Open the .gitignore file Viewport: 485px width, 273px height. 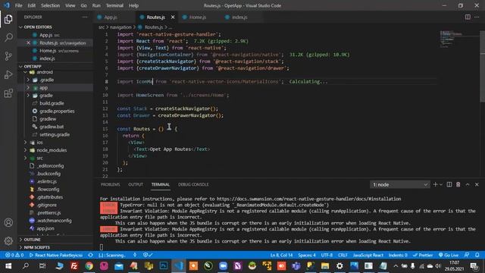click(x=46, y=205)
